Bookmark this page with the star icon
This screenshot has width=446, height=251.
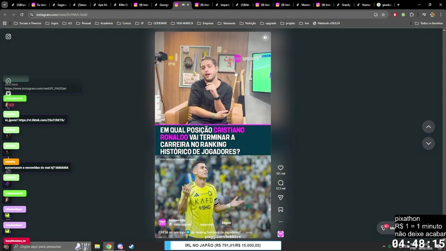pos(383,15)
